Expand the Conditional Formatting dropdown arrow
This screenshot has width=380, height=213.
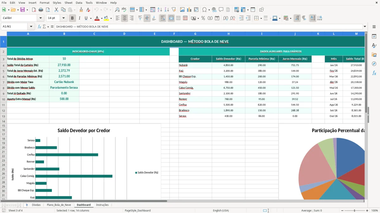[x=290, y=18]
